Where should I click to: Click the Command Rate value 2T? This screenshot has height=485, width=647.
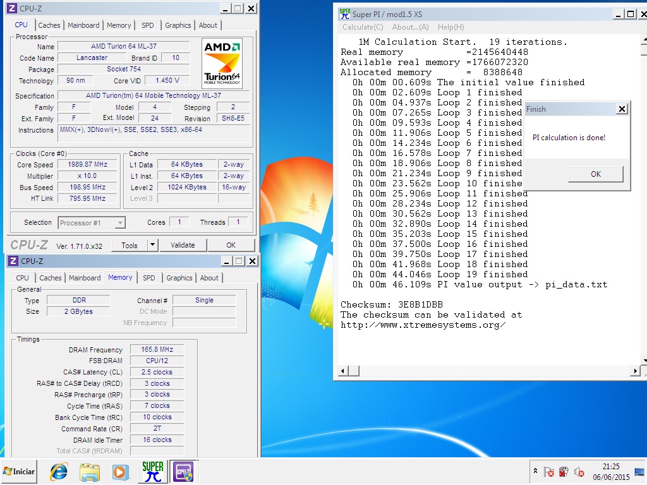click(157, 429)
